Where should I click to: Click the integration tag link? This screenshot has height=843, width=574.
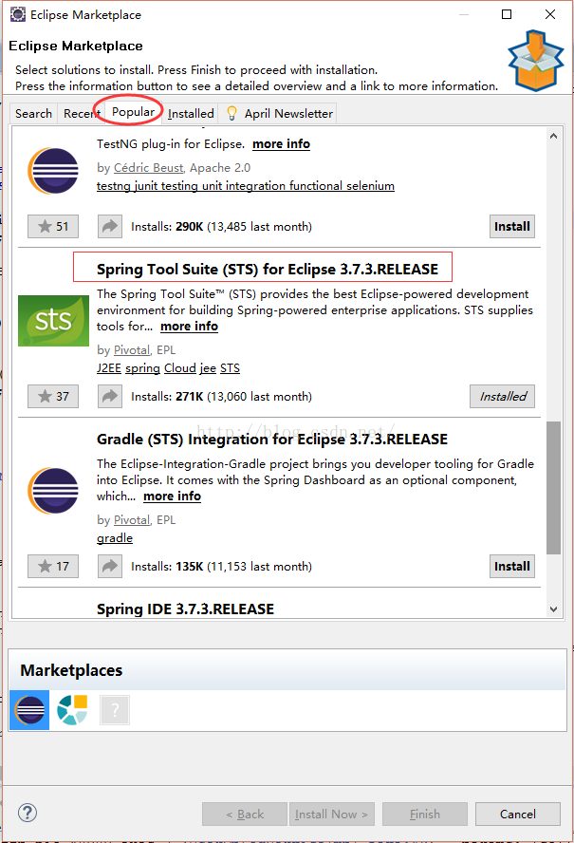(x=256, y=186)
